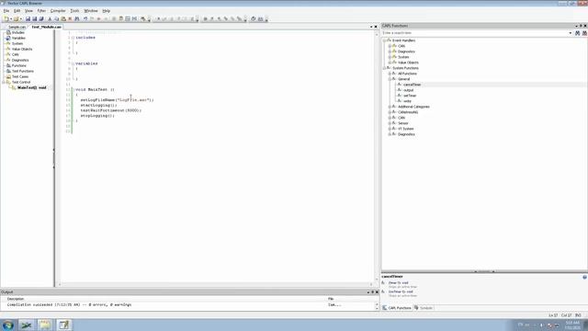The image size is (588, 331).
Task: Open the Window menu
Action: tap(90, 11)
